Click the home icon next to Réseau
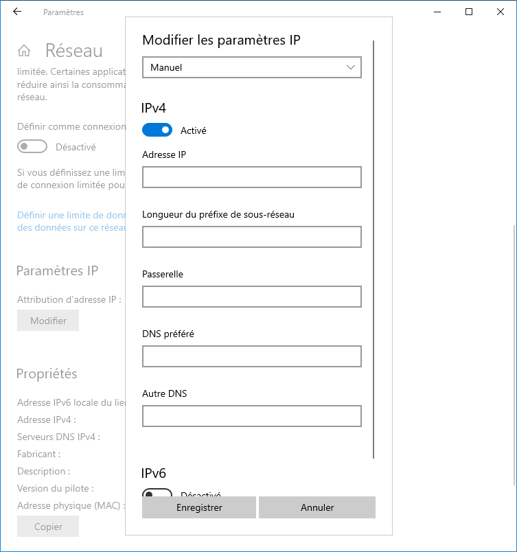Screen dimensions: 517x552 24,50
